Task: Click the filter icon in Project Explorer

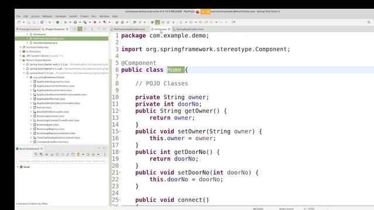Action: (85, 29)
